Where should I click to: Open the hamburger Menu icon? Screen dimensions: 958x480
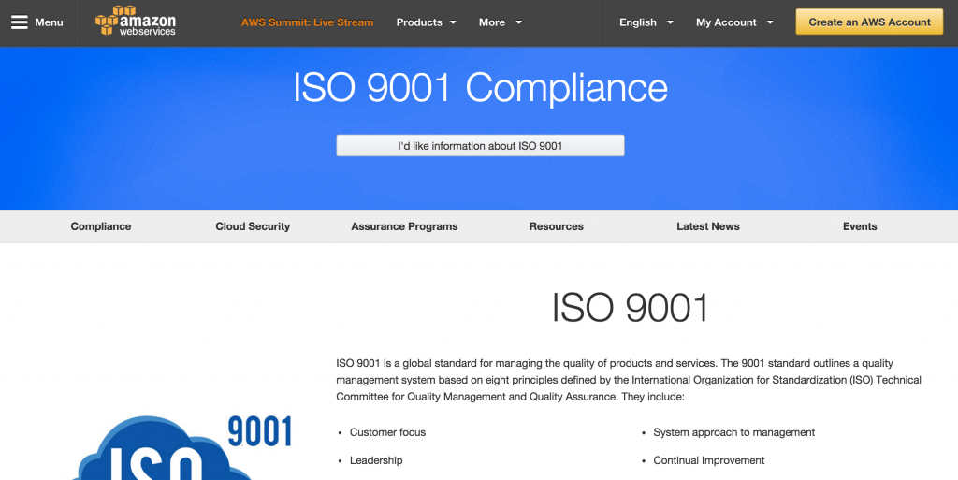coord(20,22)
